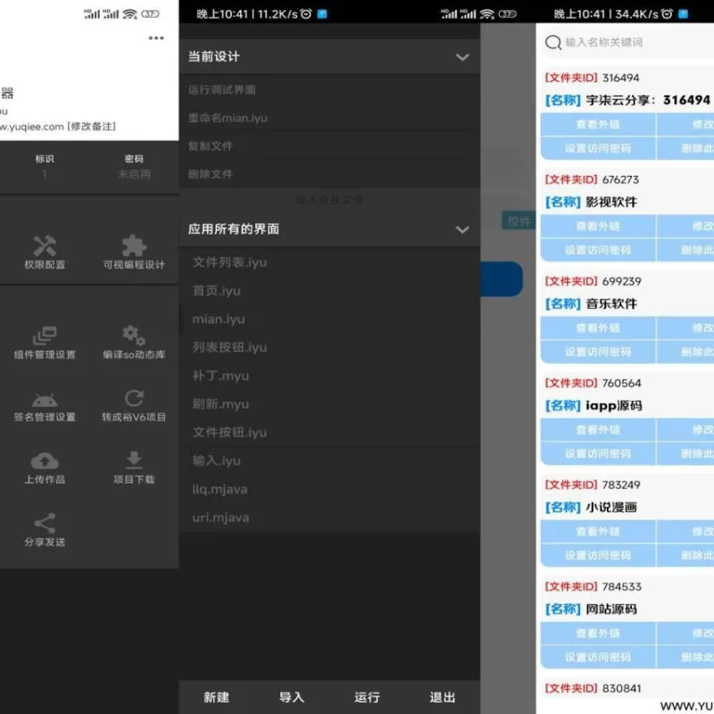714x714 pixels.
Task: Click the 输入查找文件 file search field
Action: (329, 199)
